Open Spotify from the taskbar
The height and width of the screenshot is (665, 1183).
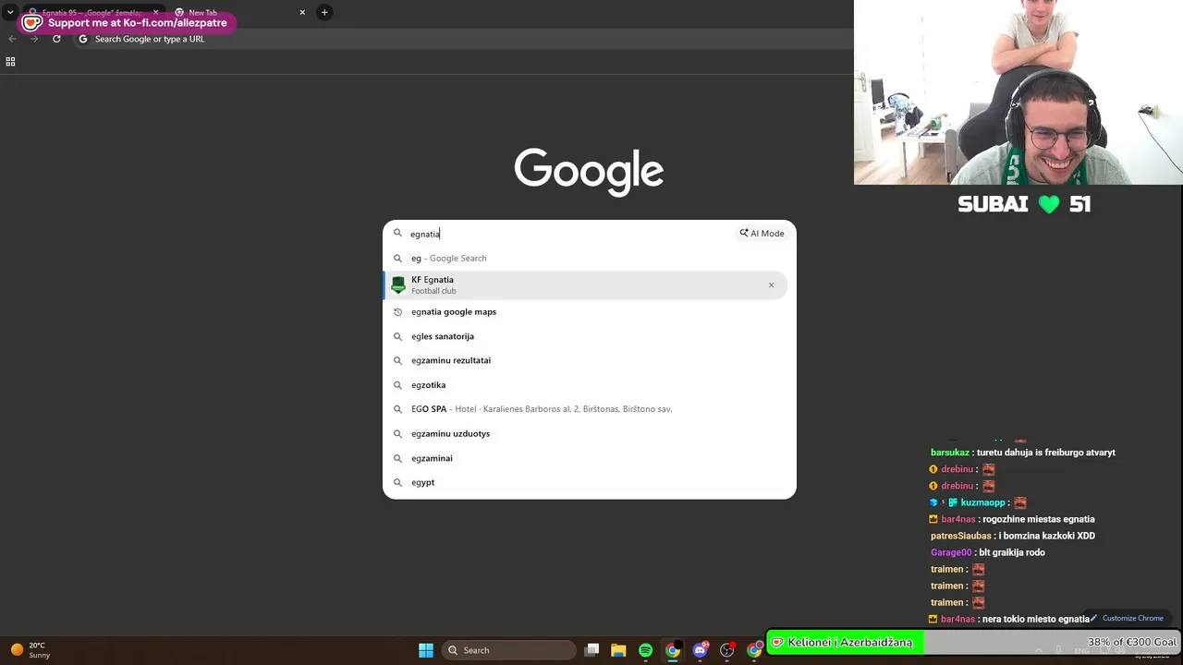(x=645, y=650)
